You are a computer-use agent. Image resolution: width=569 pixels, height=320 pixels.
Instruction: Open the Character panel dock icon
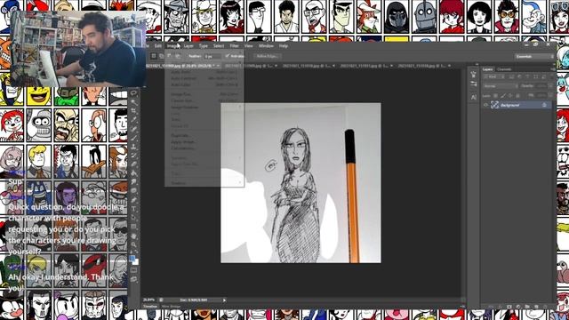click(x=474, y=97)
